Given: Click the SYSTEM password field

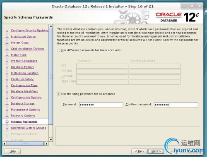Looking at the screenshot, I should [102, 71].
